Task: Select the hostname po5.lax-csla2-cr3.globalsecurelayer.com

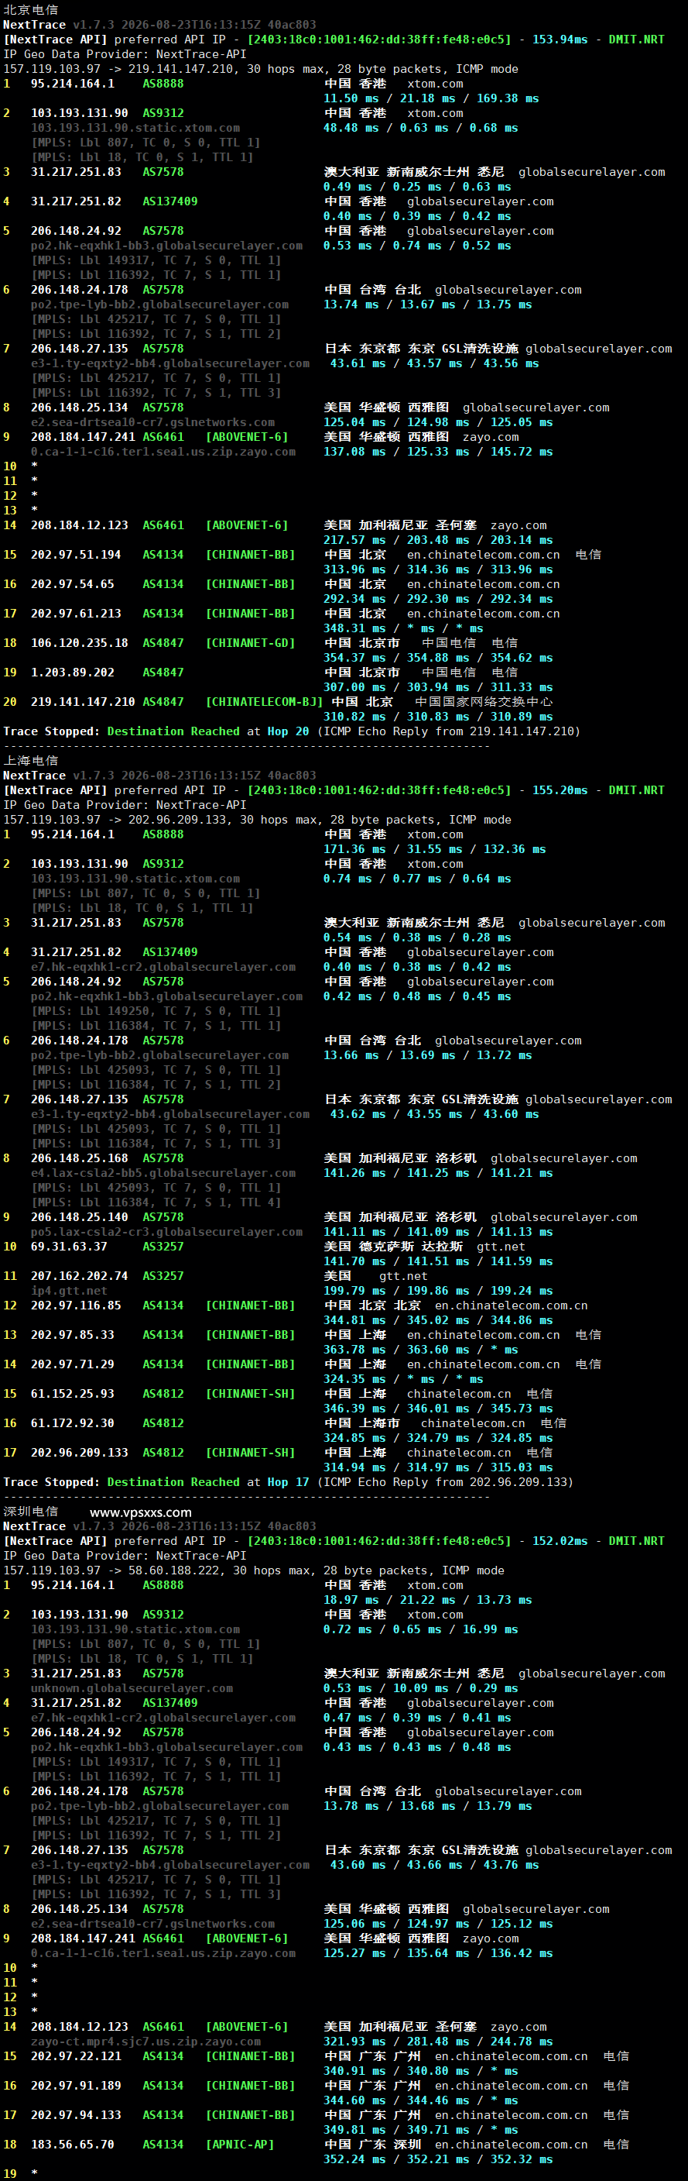Action: pos(166,1232)
